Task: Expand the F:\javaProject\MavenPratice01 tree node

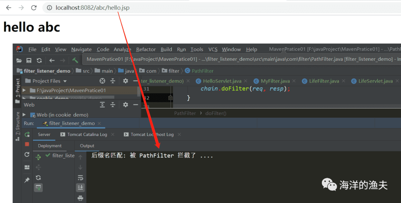Action: pyautogui.click(x=24, y=90)
